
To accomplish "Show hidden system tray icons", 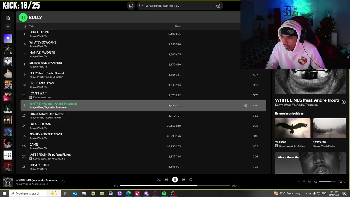I will click(x=306, y=193).
